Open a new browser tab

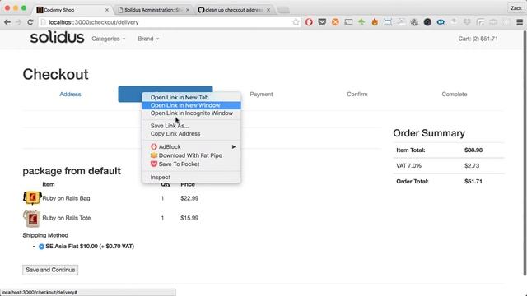coord(283,10)
